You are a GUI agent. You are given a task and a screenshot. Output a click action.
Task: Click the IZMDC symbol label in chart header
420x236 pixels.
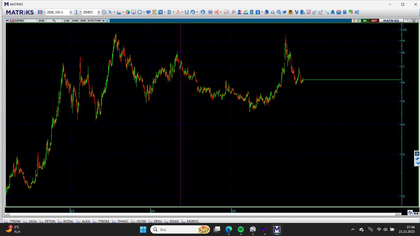[20, 21]
